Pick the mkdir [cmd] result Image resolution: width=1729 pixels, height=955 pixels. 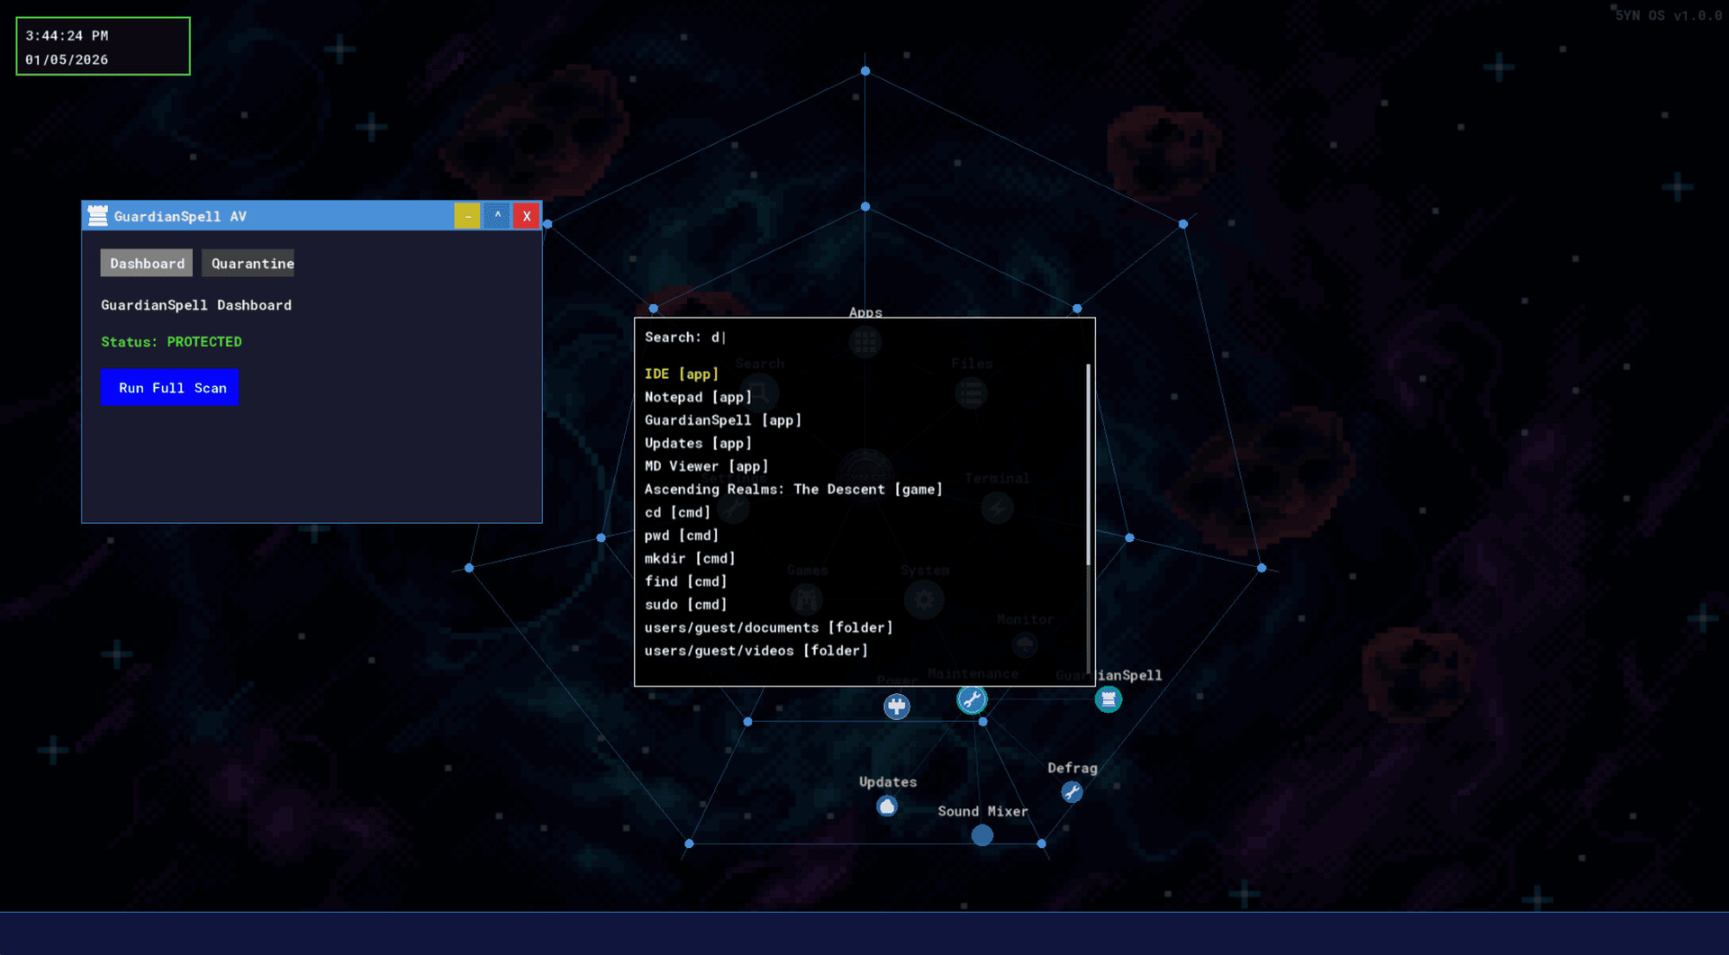point(690,558)
